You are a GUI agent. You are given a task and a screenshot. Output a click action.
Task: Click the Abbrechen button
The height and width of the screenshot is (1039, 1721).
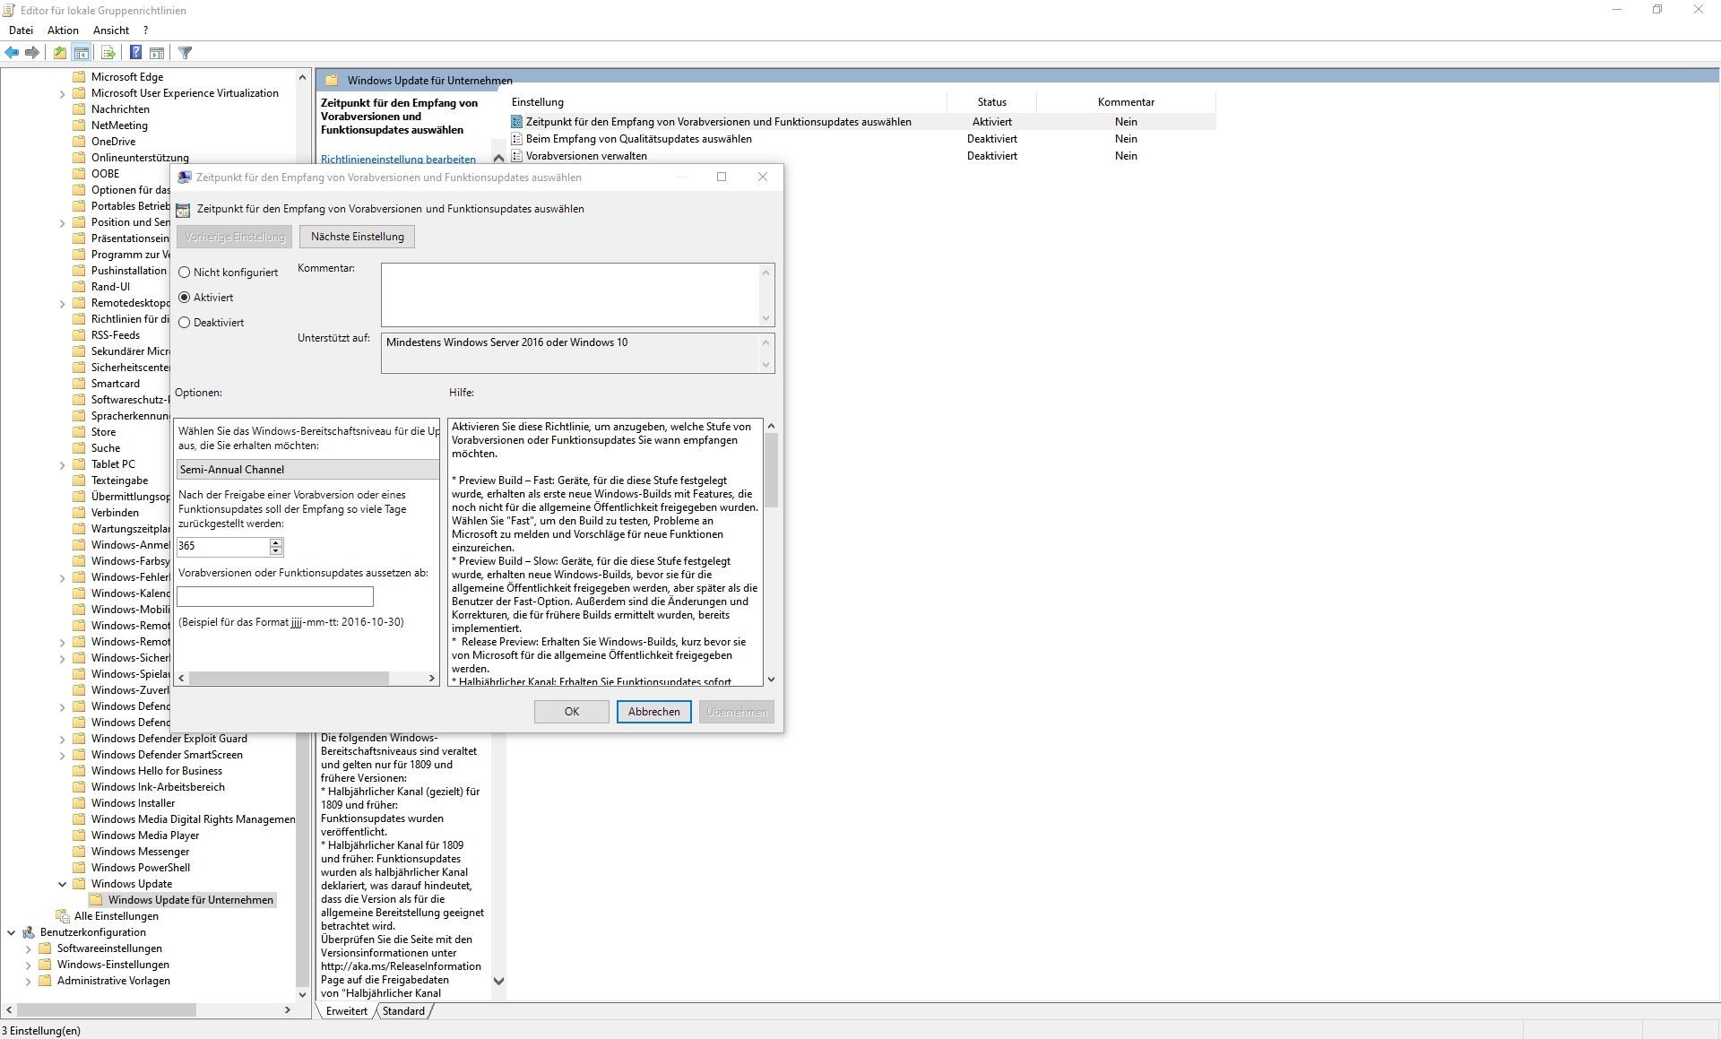coord(654,712)
